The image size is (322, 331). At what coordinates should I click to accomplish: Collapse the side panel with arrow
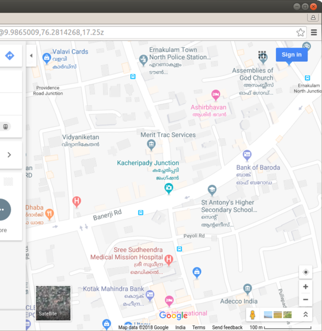click(32, 56)
